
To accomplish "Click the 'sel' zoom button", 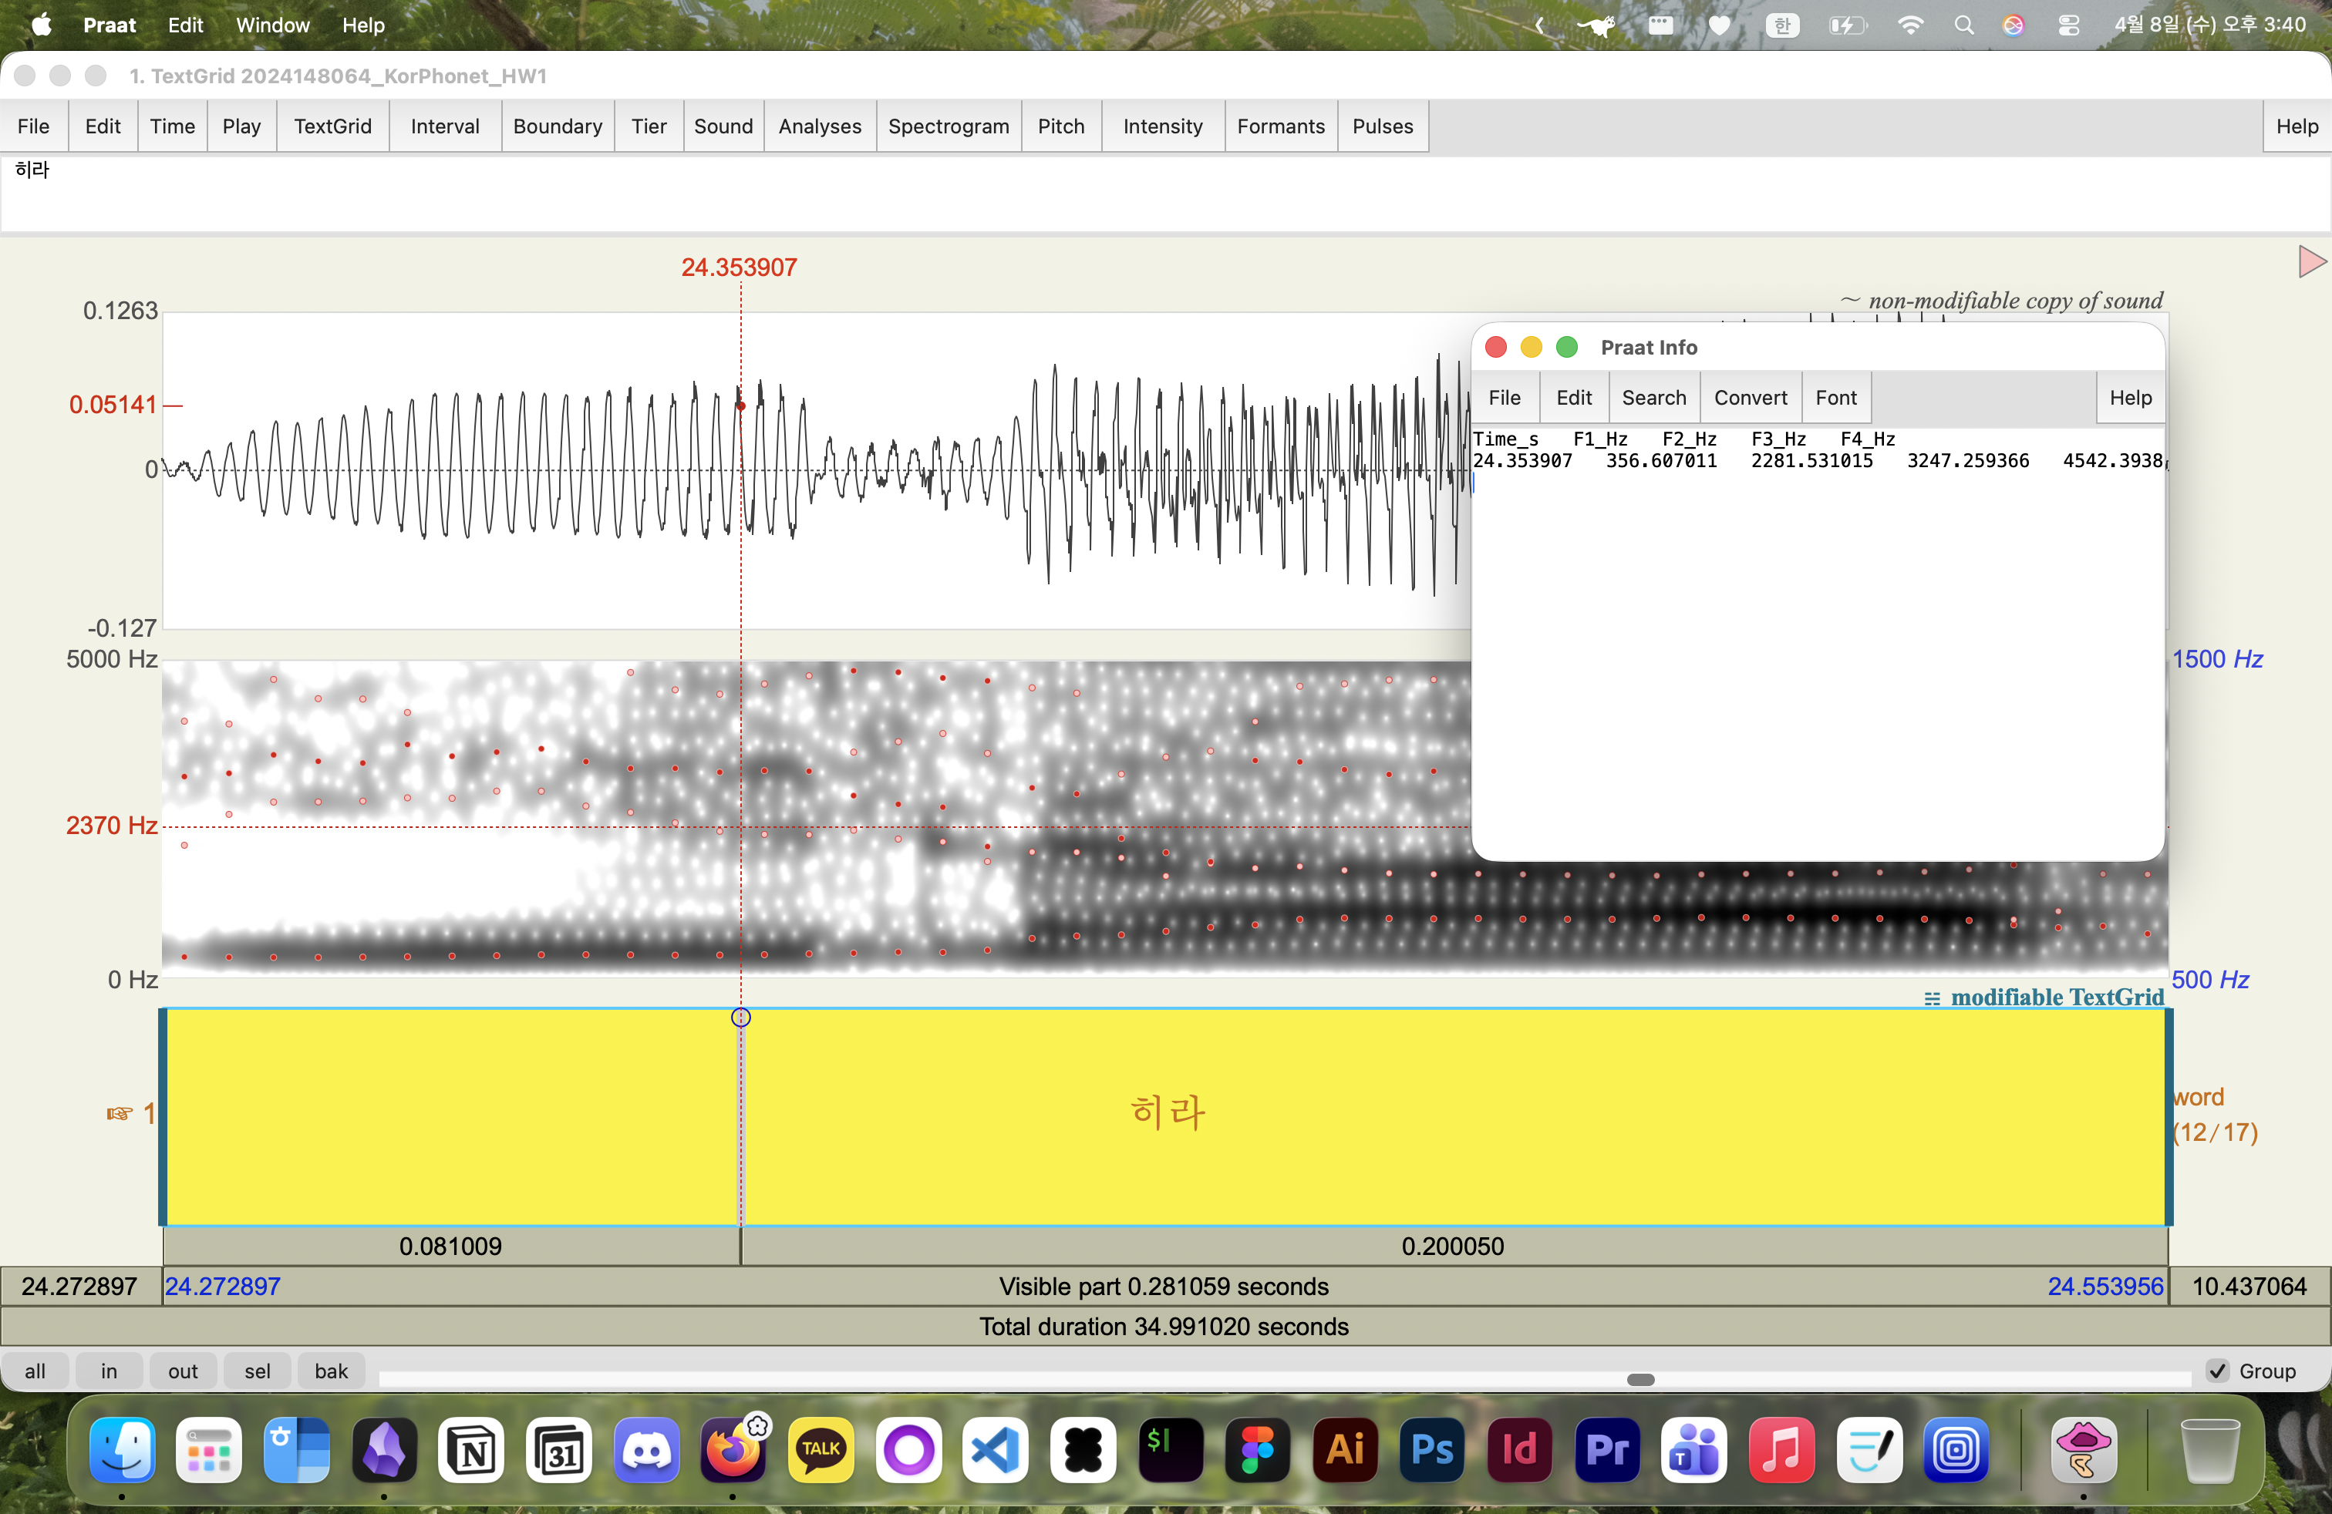I will [258, 1370].
